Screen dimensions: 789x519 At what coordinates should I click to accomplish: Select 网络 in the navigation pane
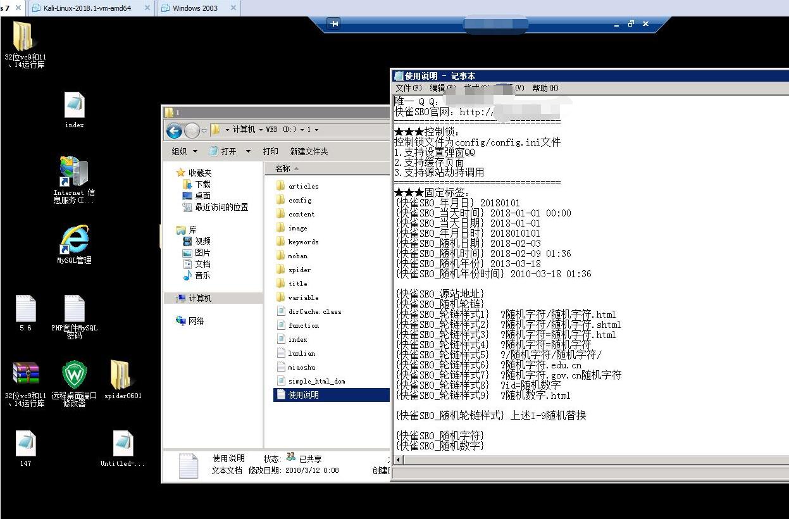click(x=190, y=321)
